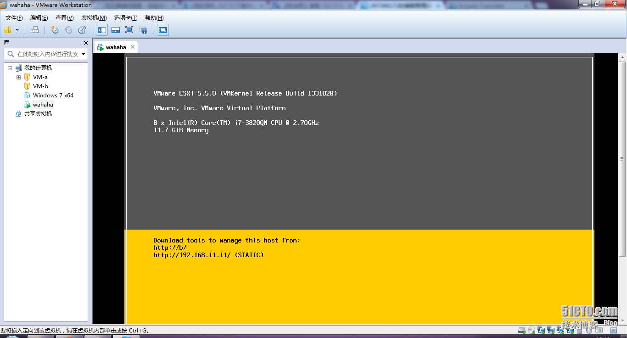627x338 pixels.
Task: Click the 我的计算机 computer icon
Action: [18, 68]
